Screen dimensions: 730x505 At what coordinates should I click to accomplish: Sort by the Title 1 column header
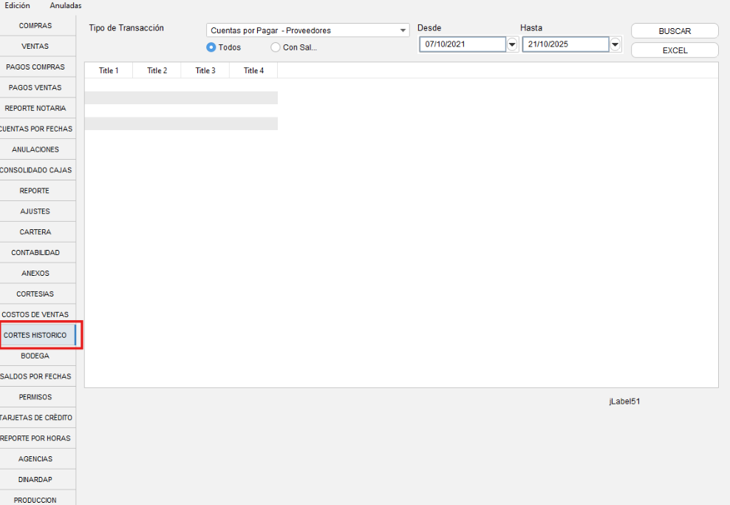click(x=109, y=70)
